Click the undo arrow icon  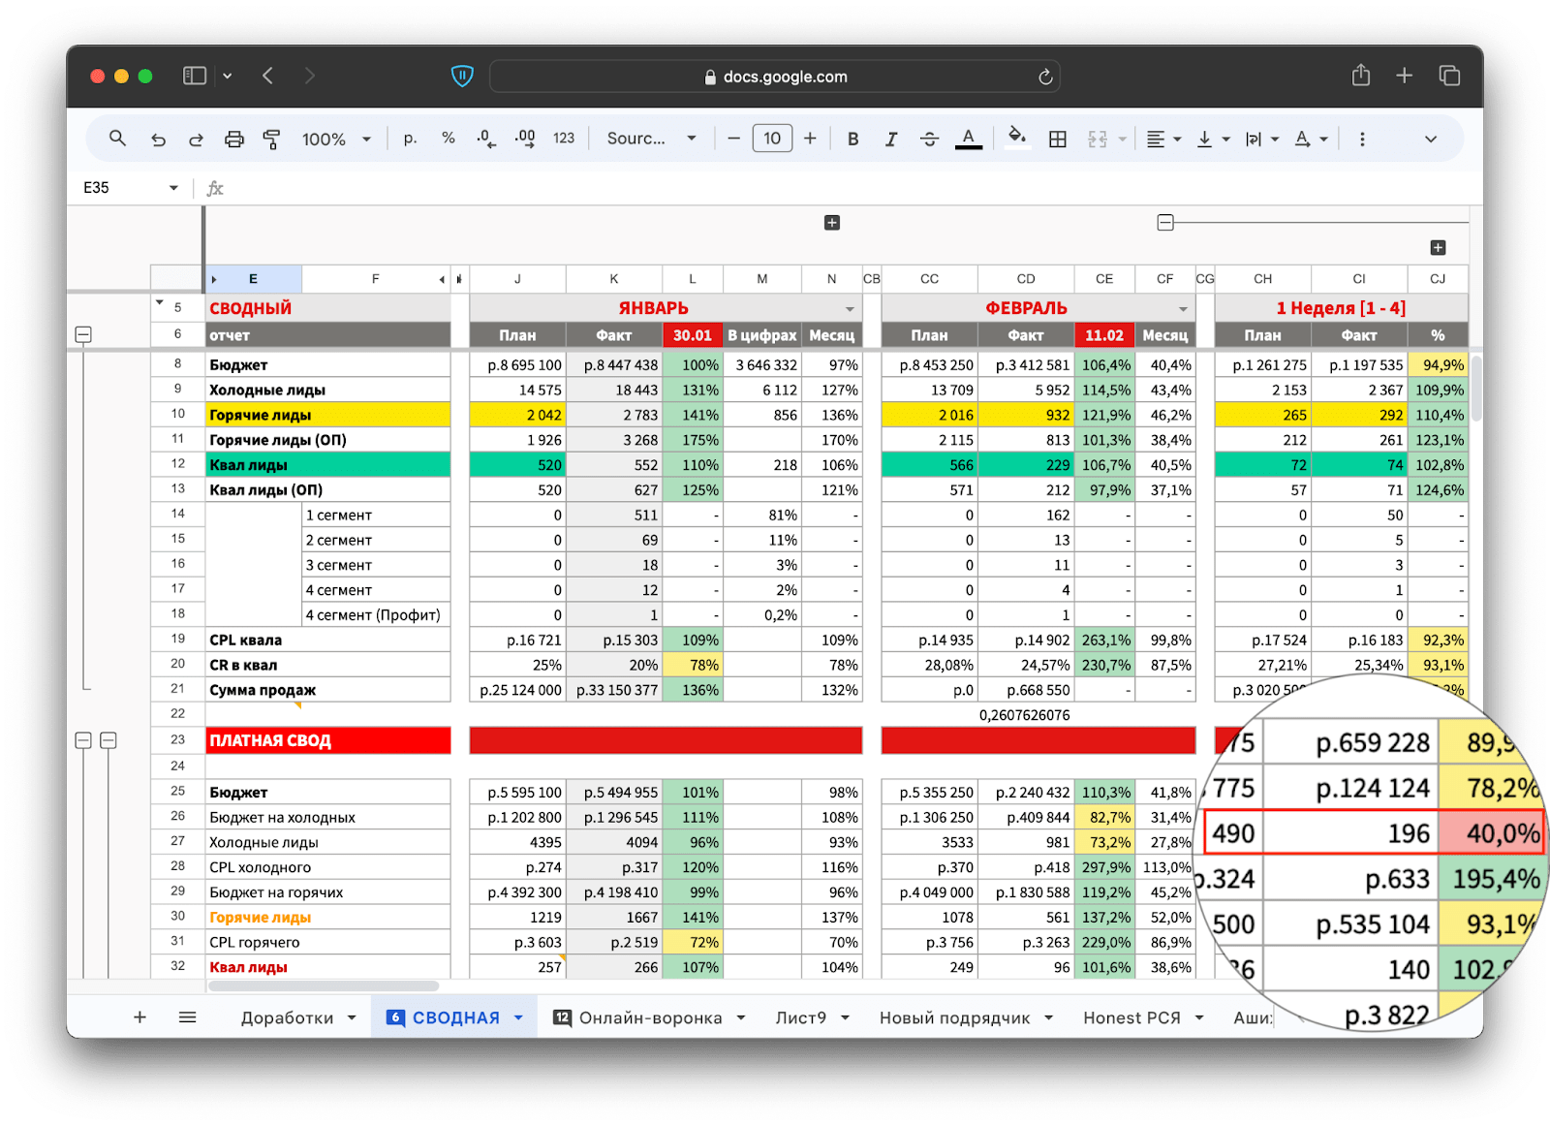click(x=158, y=140)
